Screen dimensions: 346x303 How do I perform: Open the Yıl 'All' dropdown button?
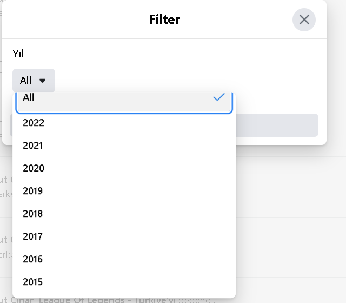pyautogui.click(x=34, y=81)
